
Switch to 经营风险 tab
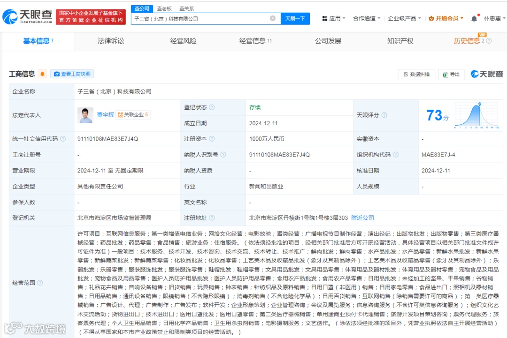point(183,41)
